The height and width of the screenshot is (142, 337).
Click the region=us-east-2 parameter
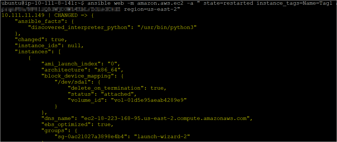(x=151, y=9)
